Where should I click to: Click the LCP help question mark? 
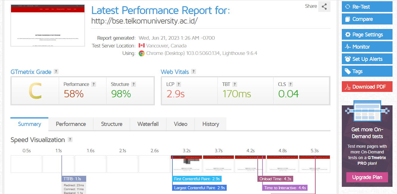coord(179,84)
